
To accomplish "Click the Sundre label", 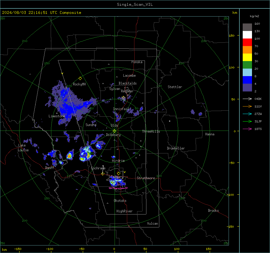I will [x=91, y=125].
